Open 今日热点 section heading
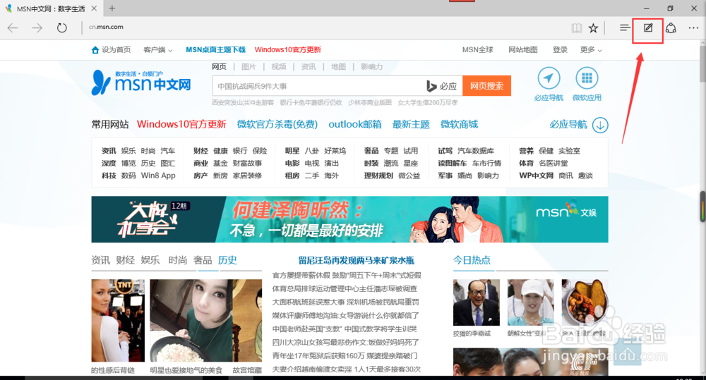 click(472, 260)
